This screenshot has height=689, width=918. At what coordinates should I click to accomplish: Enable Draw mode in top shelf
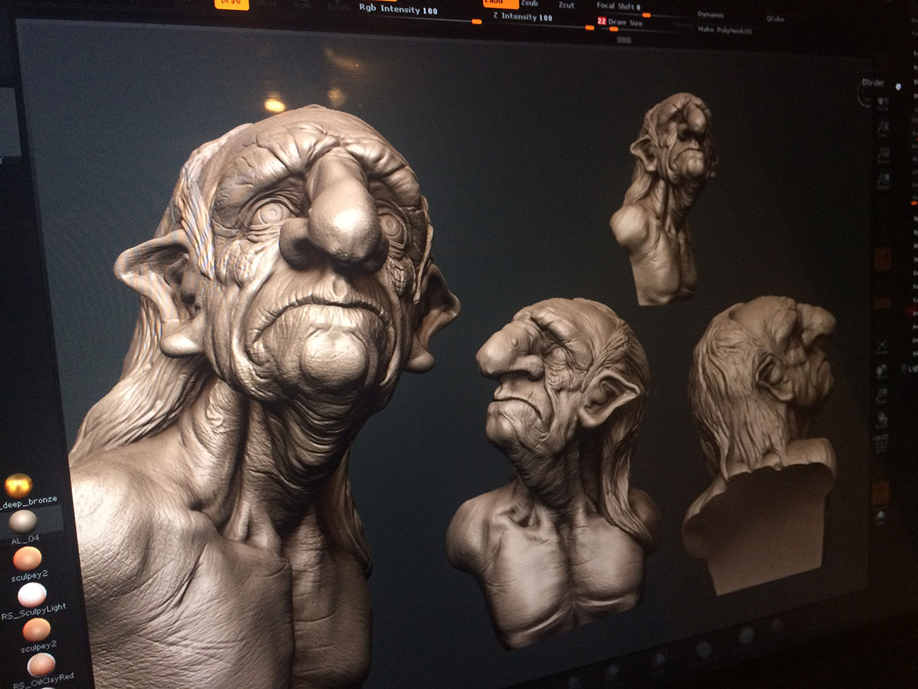tap(231, 2)
